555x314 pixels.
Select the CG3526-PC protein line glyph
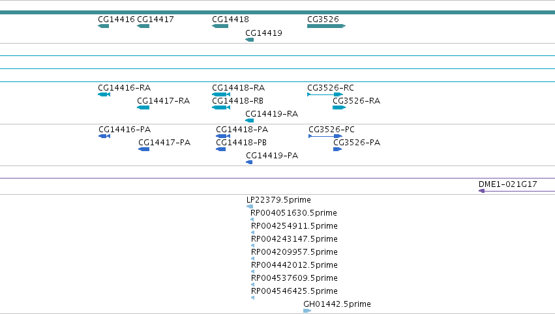click(x=325, y=136)
